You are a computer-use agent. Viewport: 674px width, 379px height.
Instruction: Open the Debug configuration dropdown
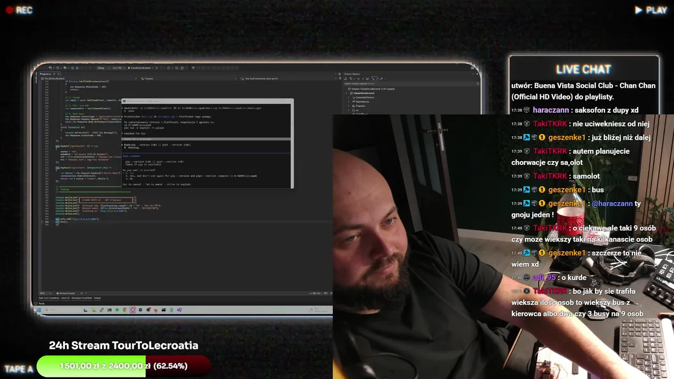(103, 68)
